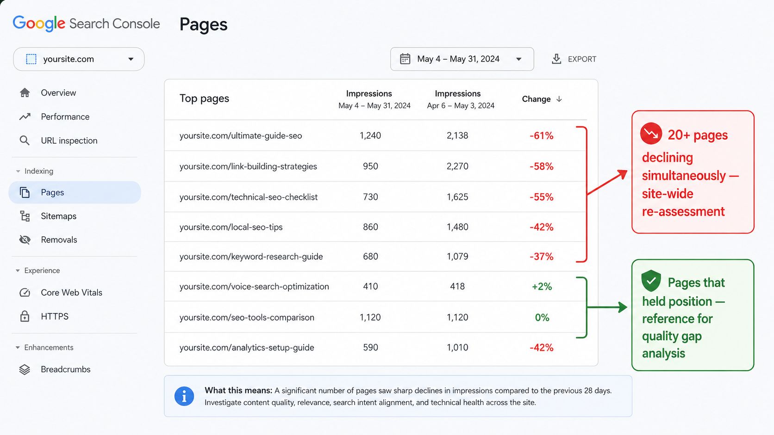This screenshot has height=435, width=774.
Task: Click the 1,010 impressions cell
Action: point(457,348)
